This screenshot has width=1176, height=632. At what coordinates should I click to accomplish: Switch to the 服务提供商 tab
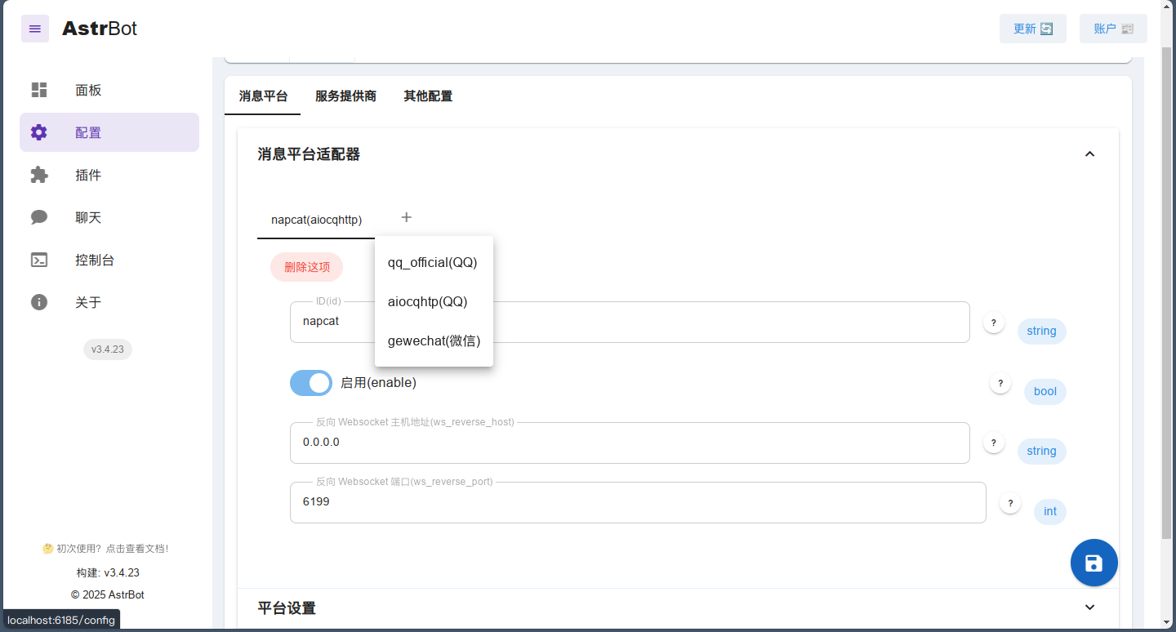pyautogui.click(x=345, y=96)
